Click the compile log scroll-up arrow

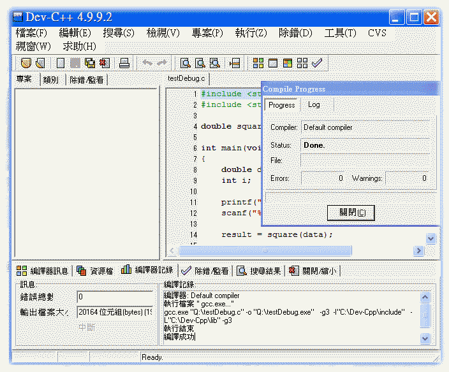[x=425, y=297]
